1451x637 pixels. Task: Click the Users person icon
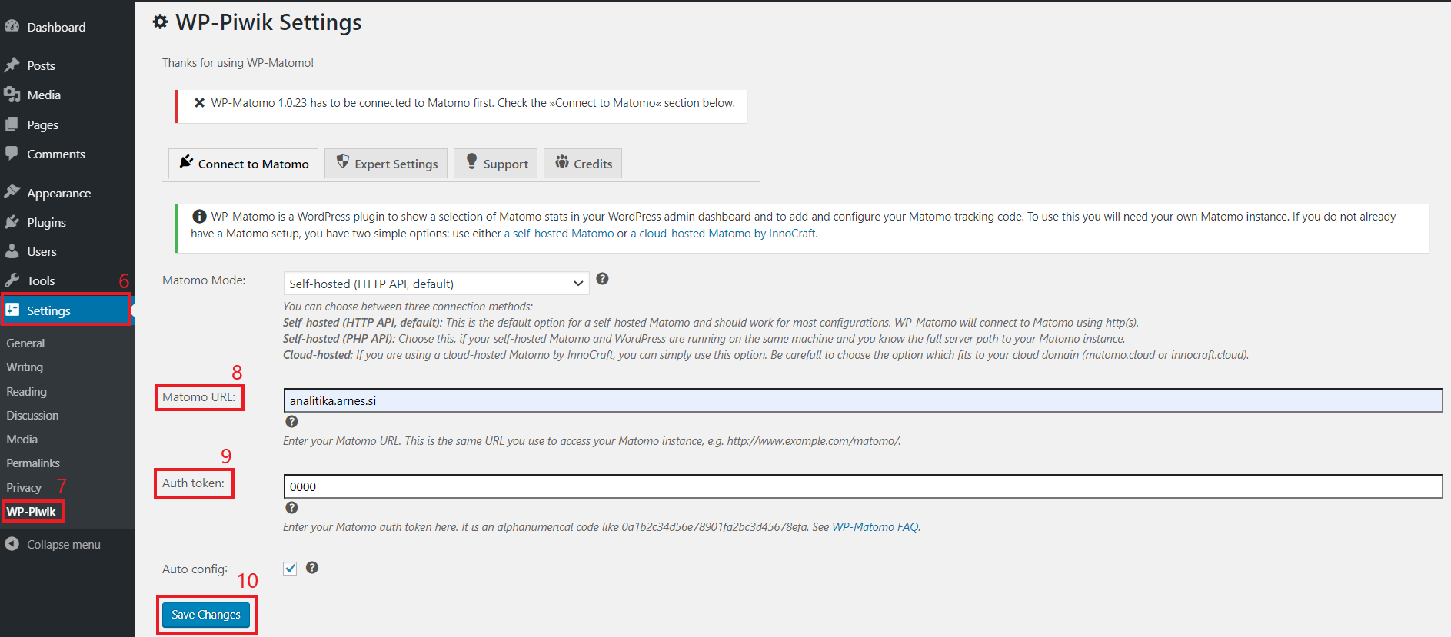12,250
